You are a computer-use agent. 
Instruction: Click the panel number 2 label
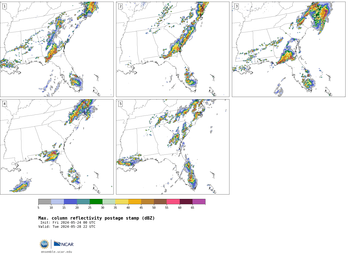point(120,6)
